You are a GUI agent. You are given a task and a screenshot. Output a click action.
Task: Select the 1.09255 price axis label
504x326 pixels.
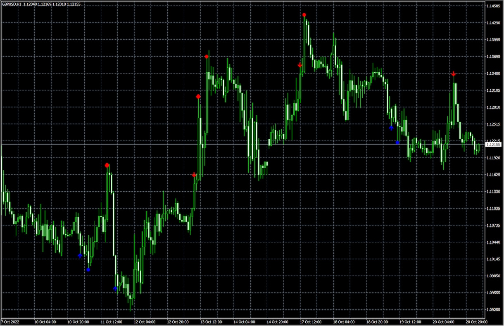pos(494,310)
